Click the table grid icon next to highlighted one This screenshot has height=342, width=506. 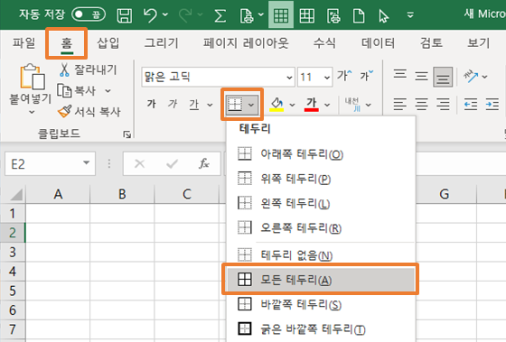307,15
